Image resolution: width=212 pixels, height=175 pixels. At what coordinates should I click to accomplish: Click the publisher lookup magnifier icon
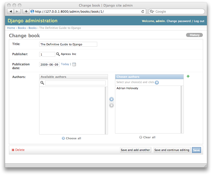(x=58, y=54)
